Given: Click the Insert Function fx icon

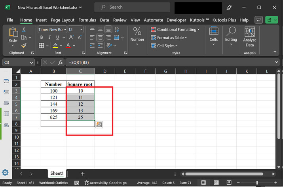Looking at the screenshot, I should coord(60,62).
